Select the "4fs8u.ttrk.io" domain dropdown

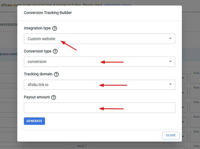coord(96,85)
